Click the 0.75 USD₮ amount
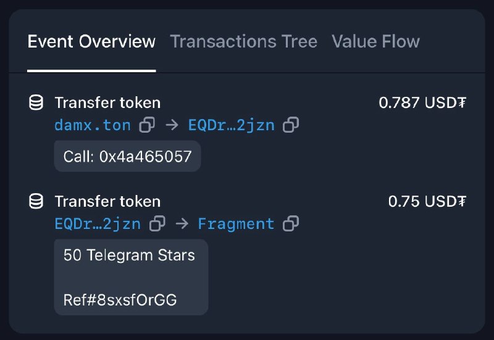Image resolution: width=494 pixels, height=340 pixels. pyautogui.click(x=427, y=202)
